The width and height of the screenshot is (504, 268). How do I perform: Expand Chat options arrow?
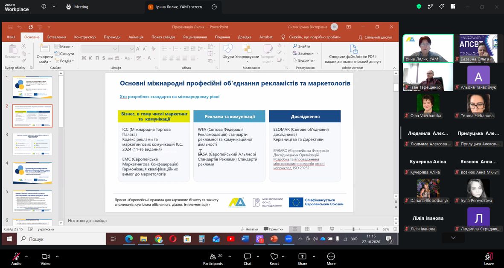coord(258,256)
